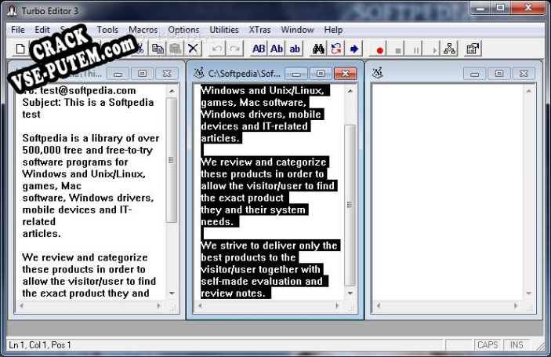The height and width of the screenshot is (357, 551).
Task: Click the Paste clipboard icon
Action: coord(175,49)
